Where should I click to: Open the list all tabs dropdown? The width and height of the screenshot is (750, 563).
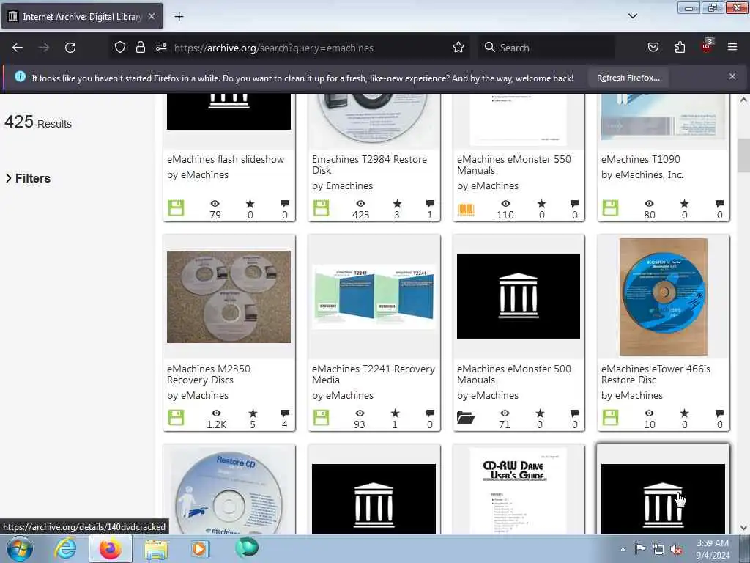point(632,16)
